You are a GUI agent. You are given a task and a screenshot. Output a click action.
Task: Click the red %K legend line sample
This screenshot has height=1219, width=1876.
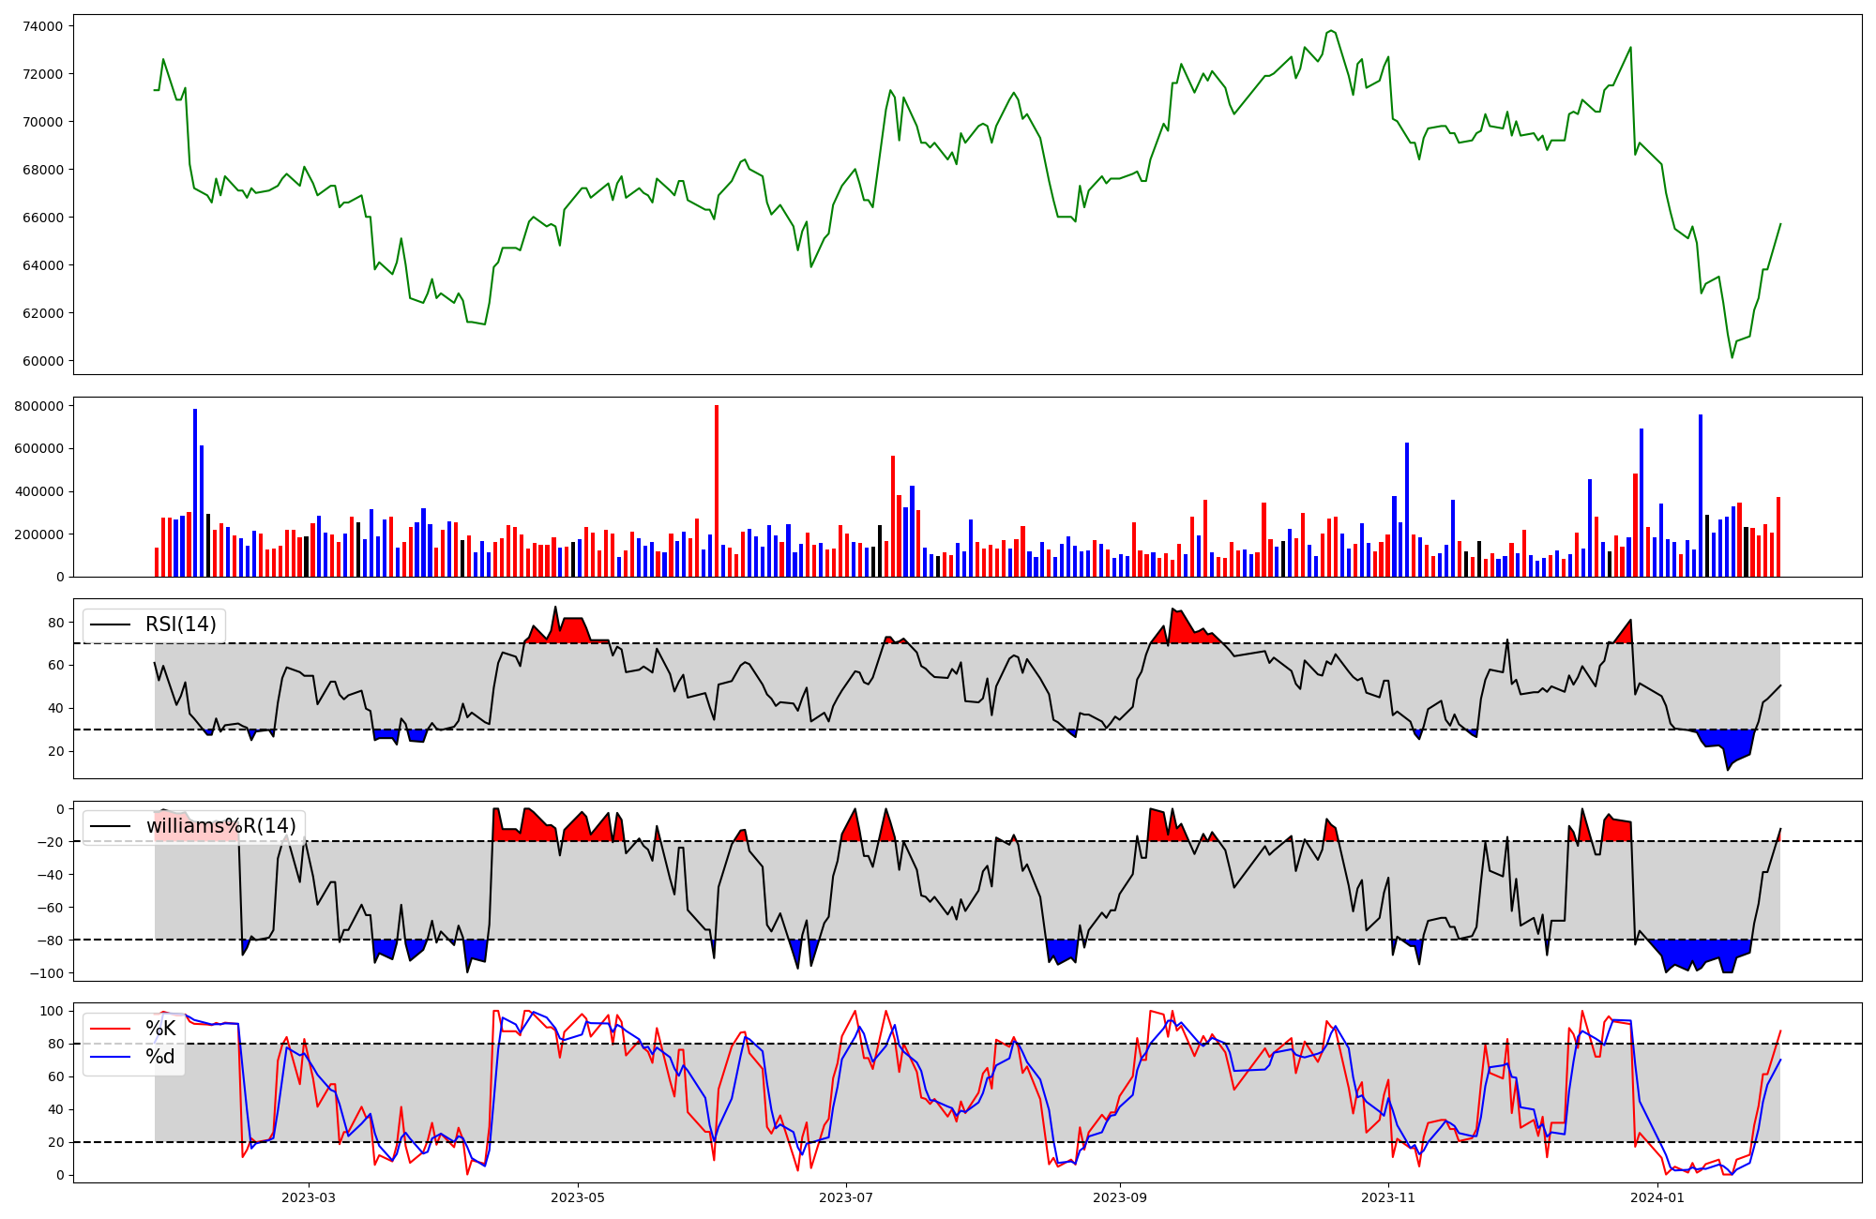(x=110, y=1029)
